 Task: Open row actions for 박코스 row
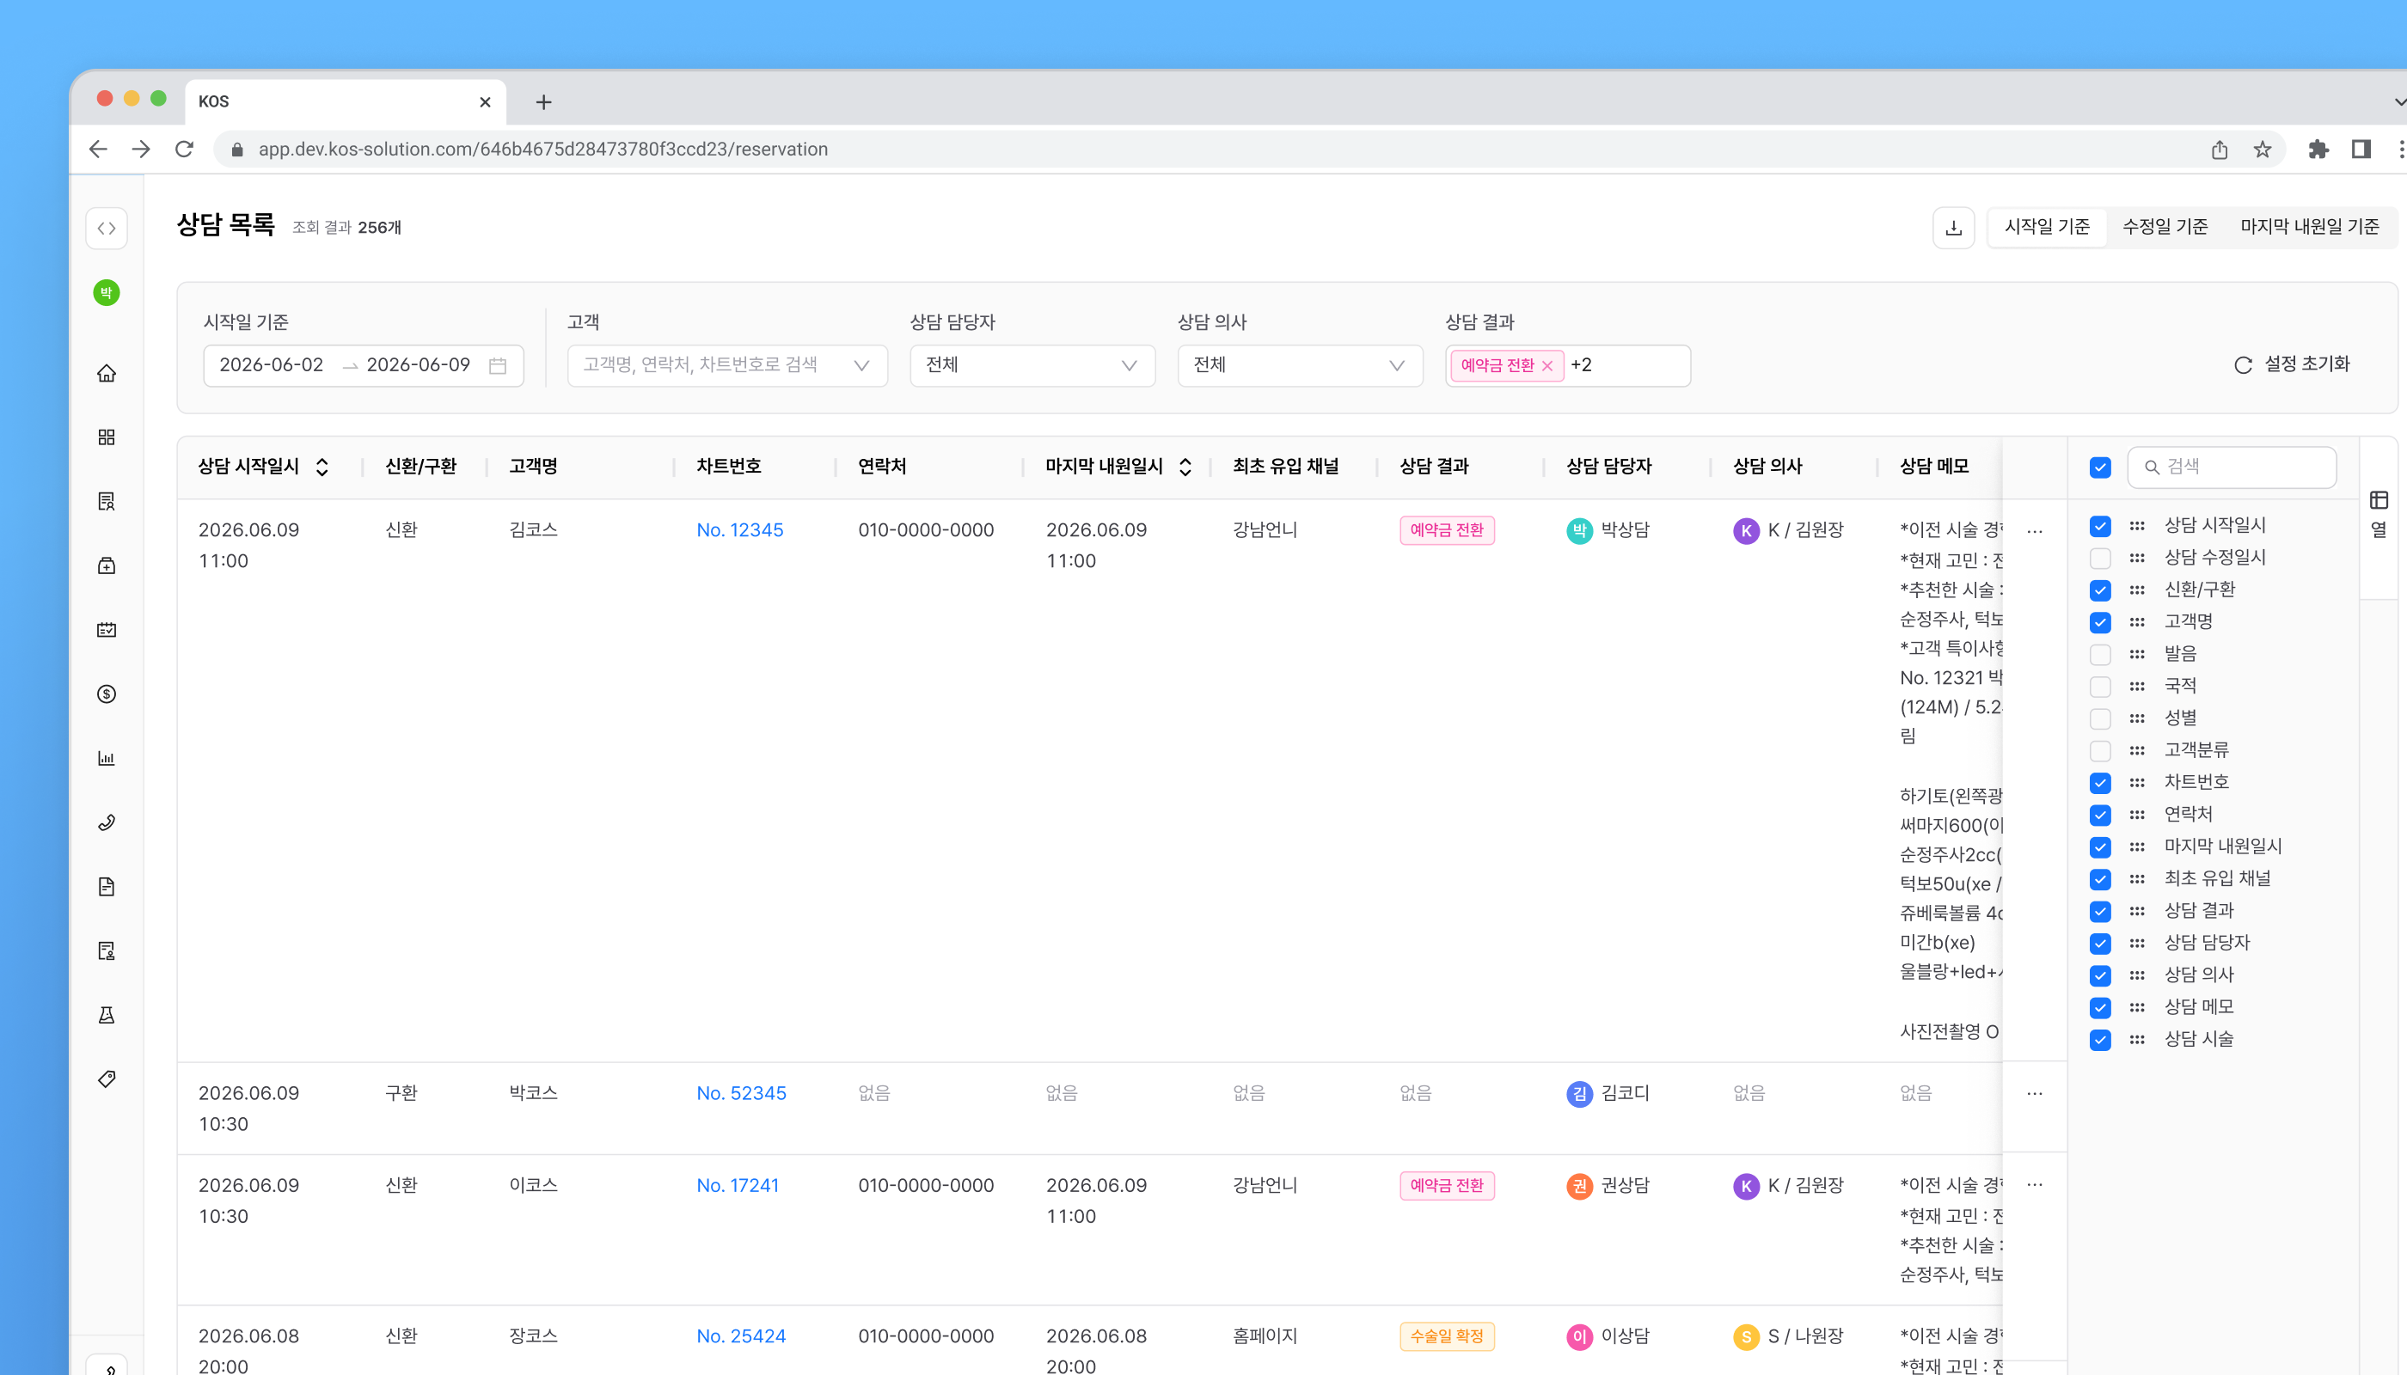click(x=2035, y=1094)
